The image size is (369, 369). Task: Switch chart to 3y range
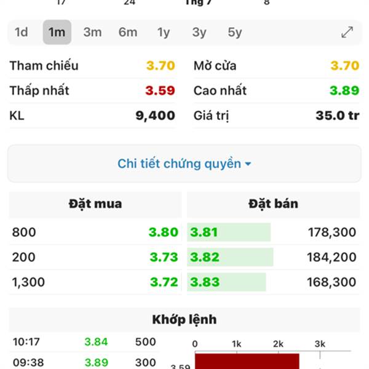(199, 32)
